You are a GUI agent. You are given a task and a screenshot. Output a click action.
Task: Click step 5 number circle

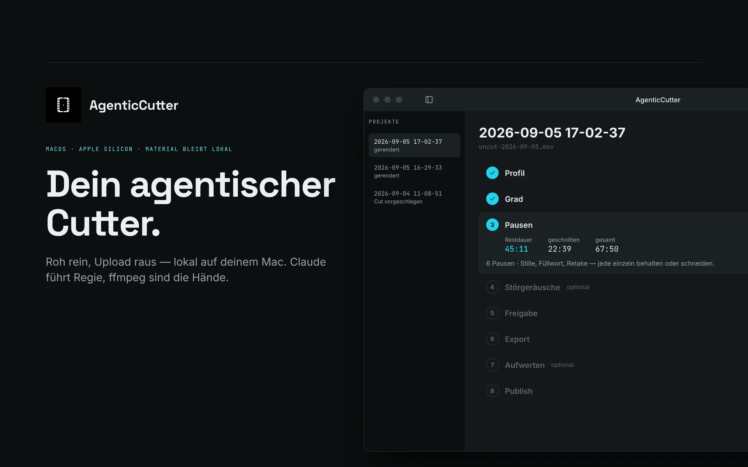[x=492, y=313]
